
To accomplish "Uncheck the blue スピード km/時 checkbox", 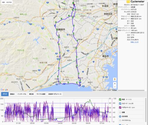I will [120, 104].
